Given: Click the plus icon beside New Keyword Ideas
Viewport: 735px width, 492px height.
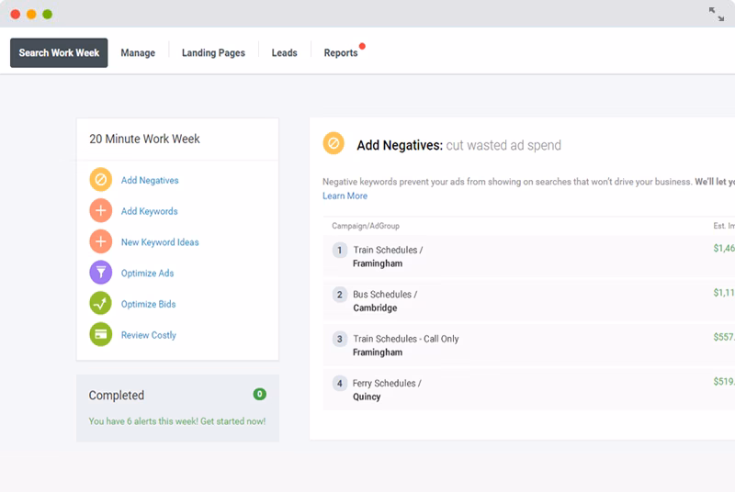Looking at the screenshot, I should pos(101,242).
